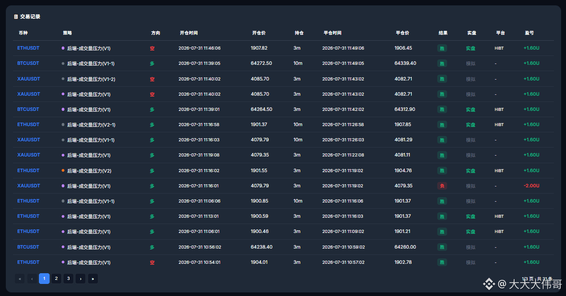Click the open price 64238.40
Screen dimensions: 566x296
262,247
